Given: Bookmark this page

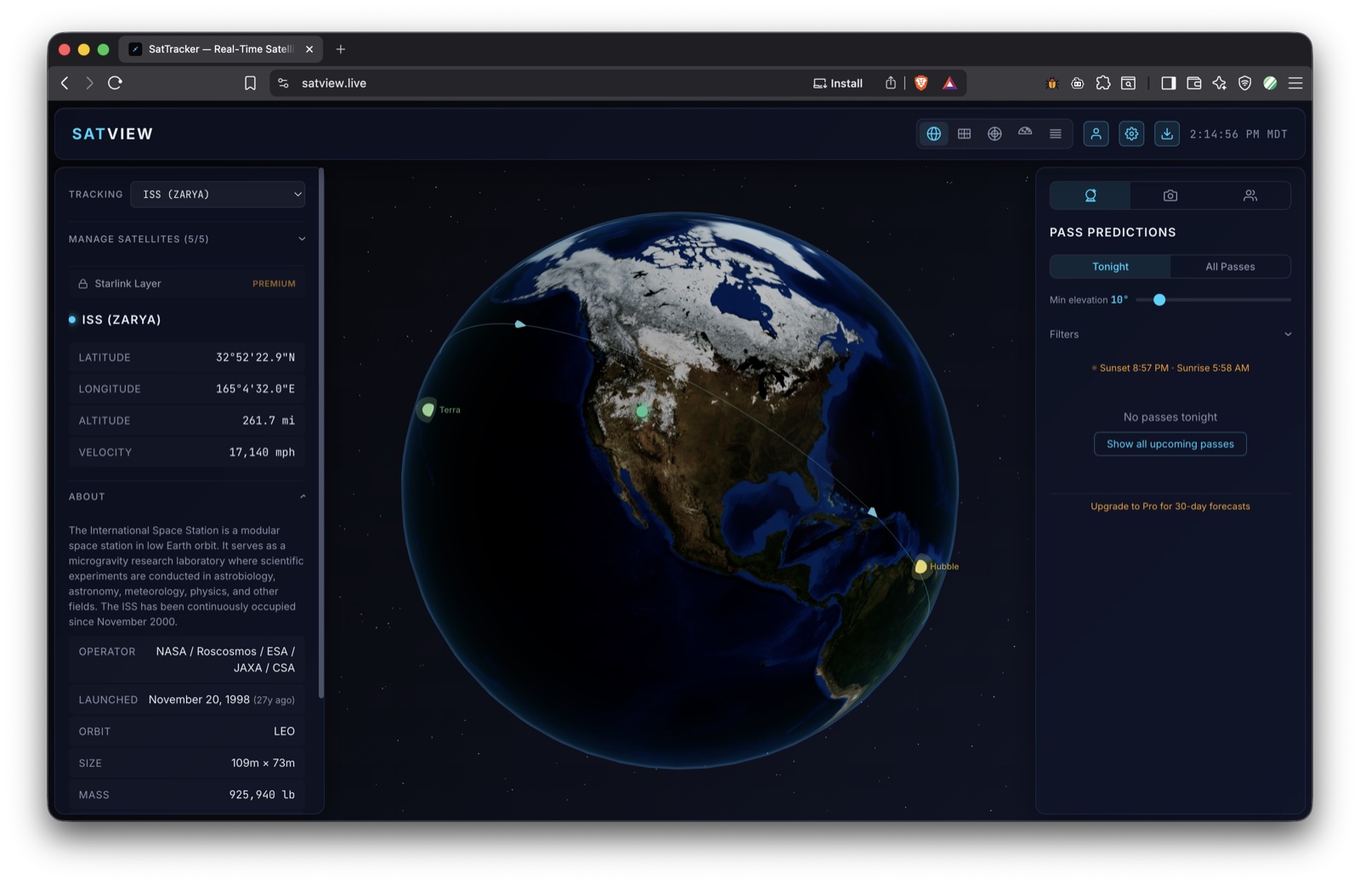Looking at the screenshot, I should tap(250, 82).
